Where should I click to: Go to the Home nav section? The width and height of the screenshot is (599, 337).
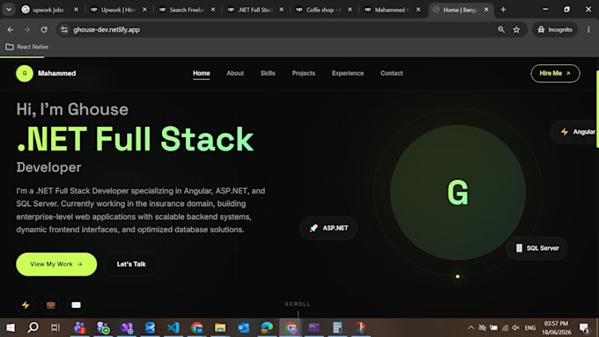point(202,73)
